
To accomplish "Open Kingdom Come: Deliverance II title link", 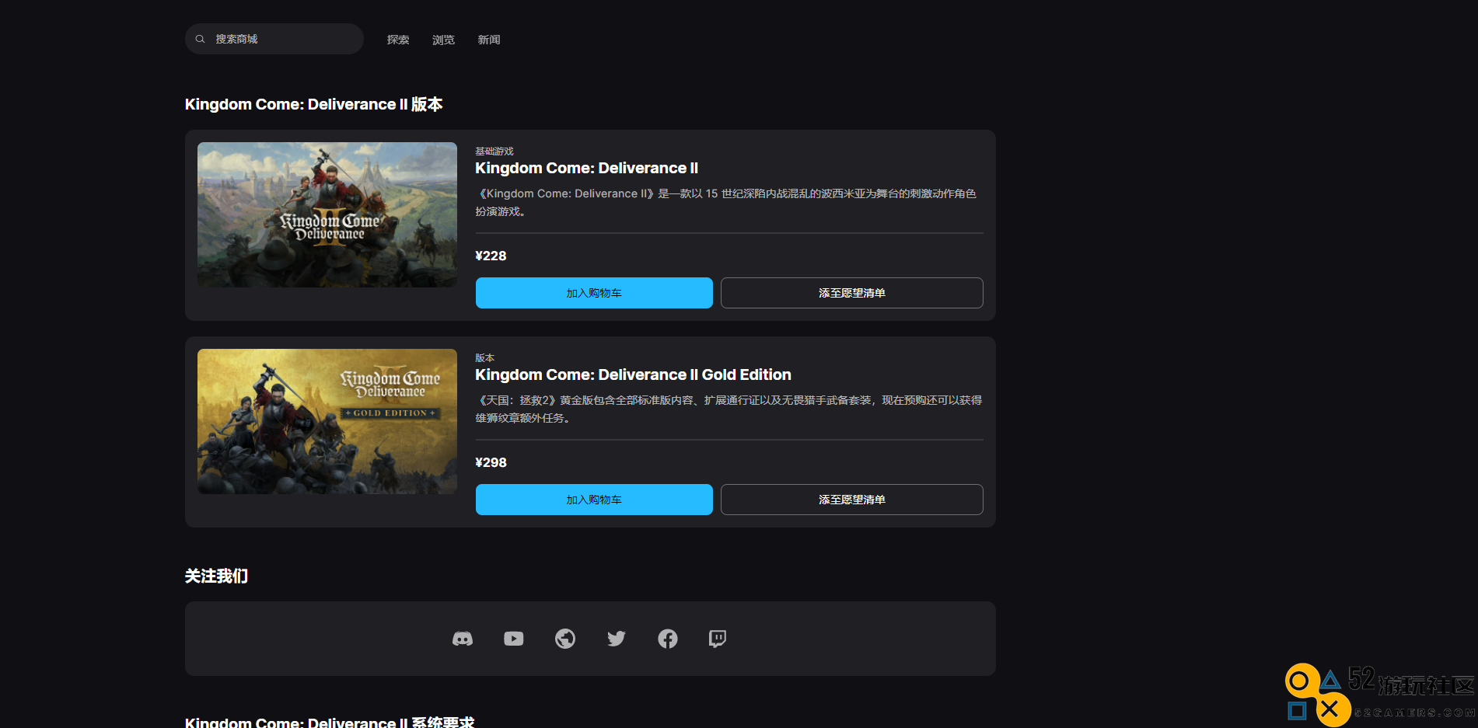I will (x=587, y=168).
